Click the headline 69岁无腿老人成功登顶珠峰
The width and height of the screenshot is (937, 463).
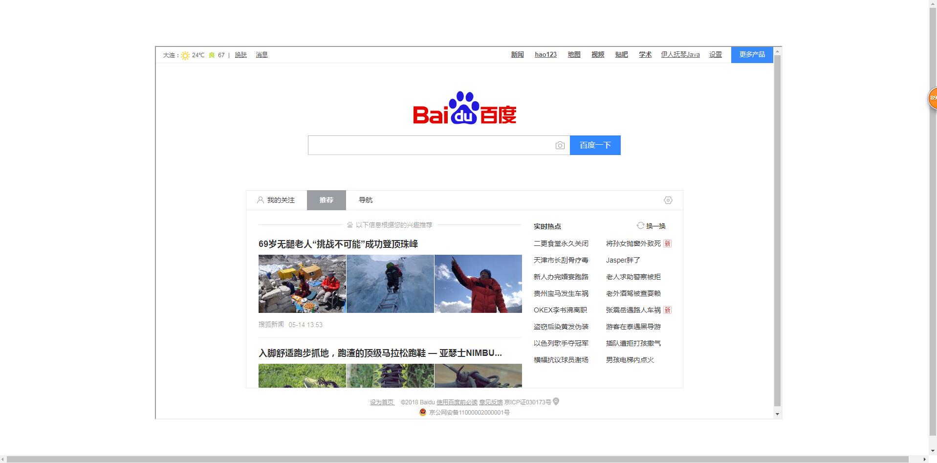tap(338, 244)
